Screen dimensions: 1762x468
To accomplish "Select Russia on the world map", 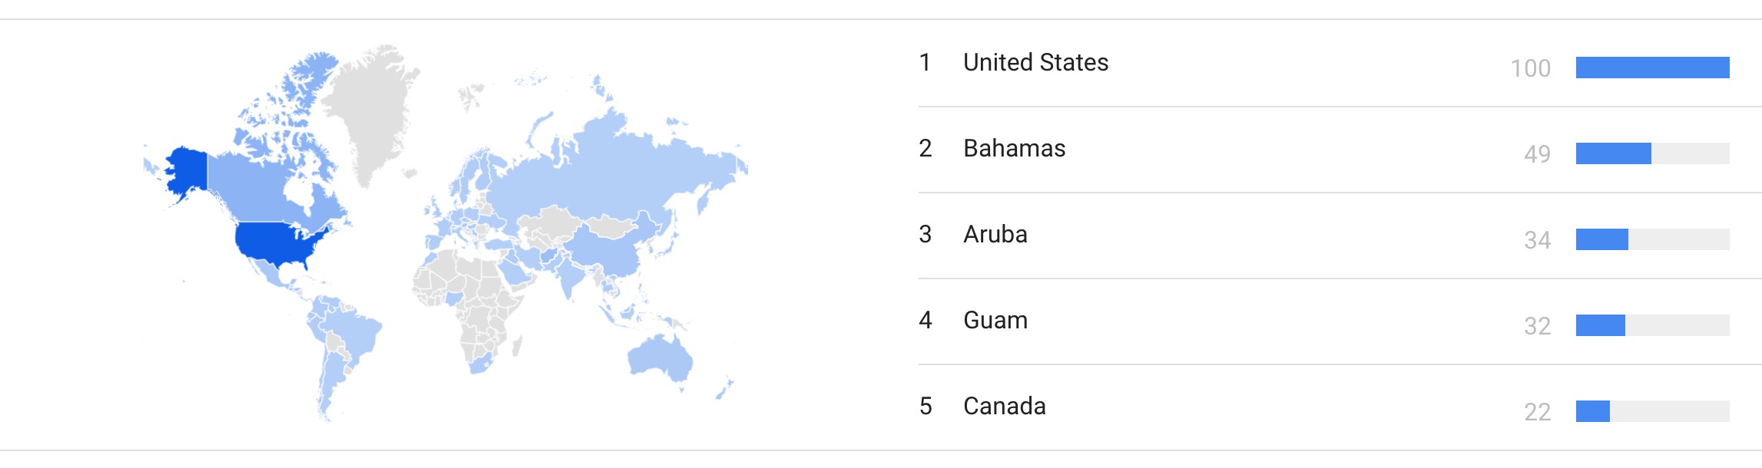I will point(614,173).
